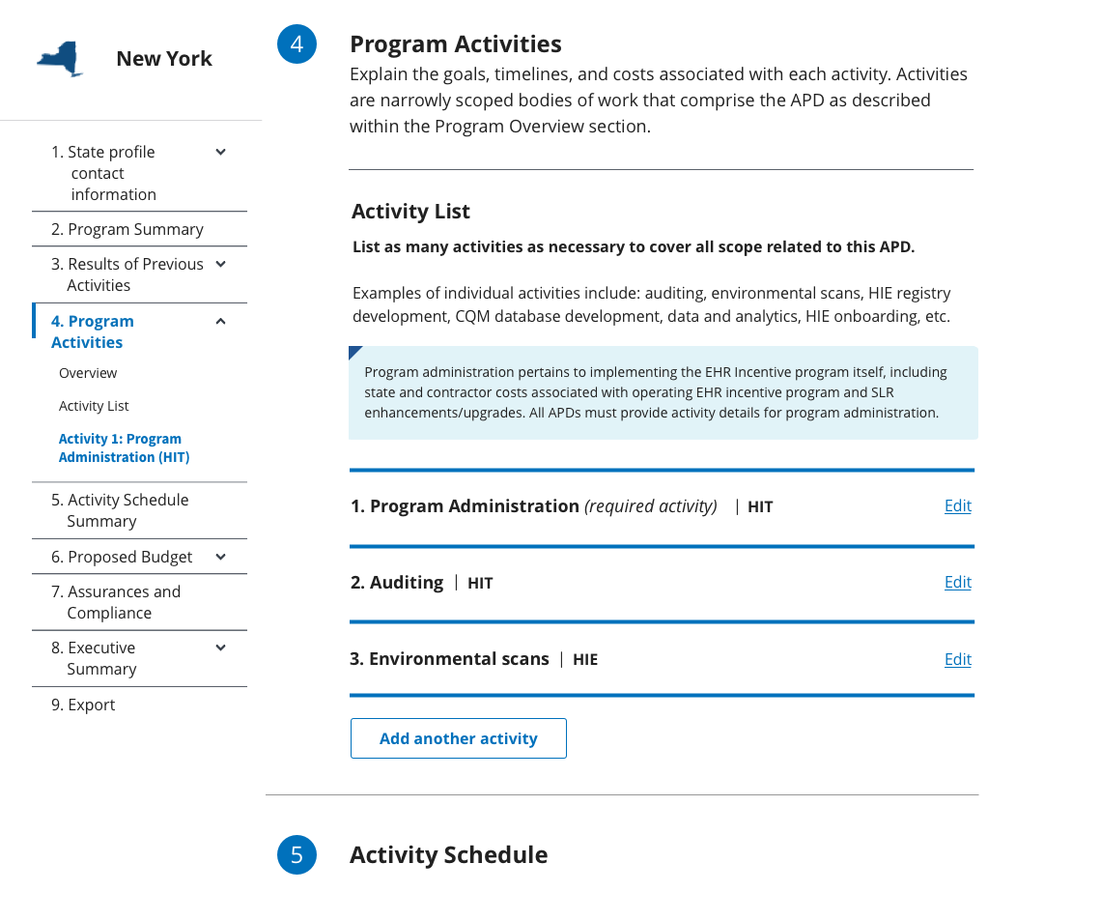Open Activity 1: Program Administration (HIT)
1101x921 pixels.
click(x=124, y=447)
